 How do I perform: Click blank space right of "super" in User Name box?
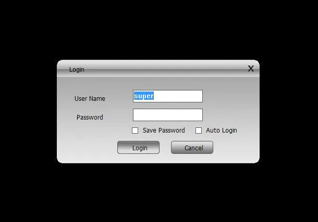178,96
